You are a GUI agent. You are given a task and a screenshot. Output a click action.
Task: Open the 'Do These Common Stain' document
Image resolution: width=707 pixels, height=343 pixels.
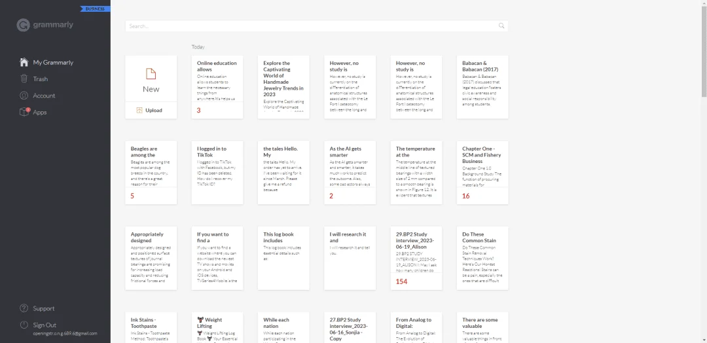[x=482, y=259]
